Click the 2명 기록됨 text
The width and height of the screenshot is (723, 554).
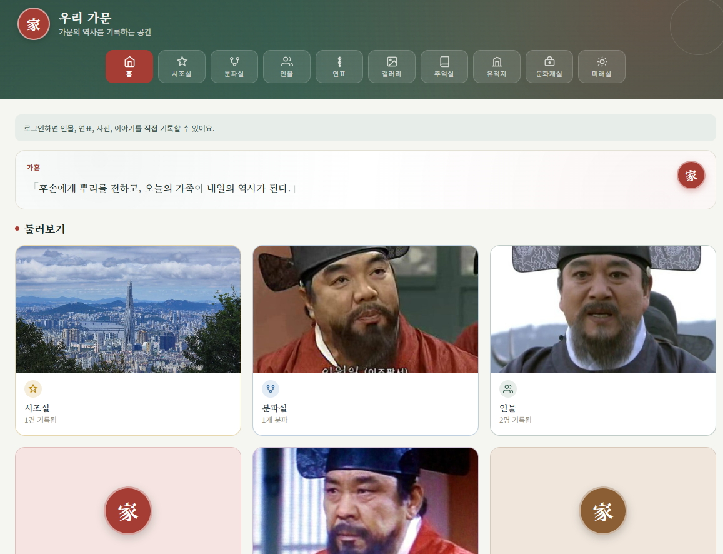coord(516,420)
